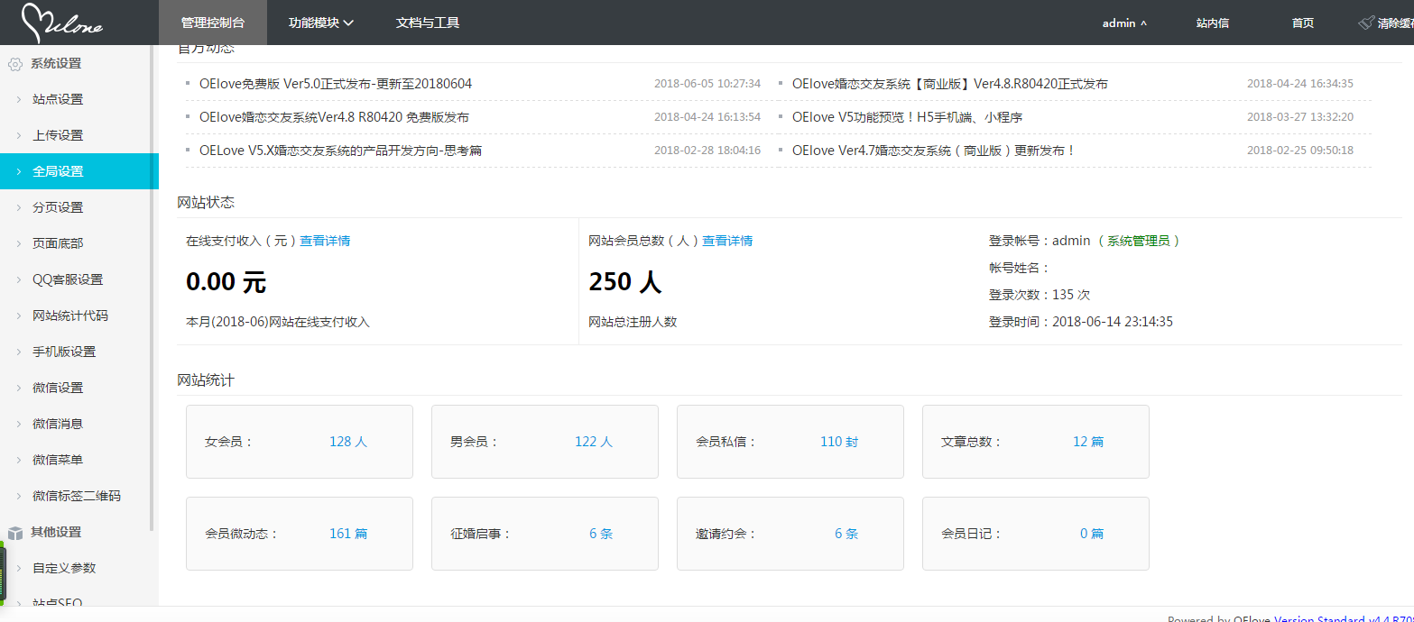
Task: Click the 其他设置 cube icon
Action: point(14,533)
